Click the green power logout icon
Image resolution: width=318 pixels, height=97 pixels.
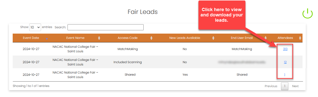(x=307, y=13)
